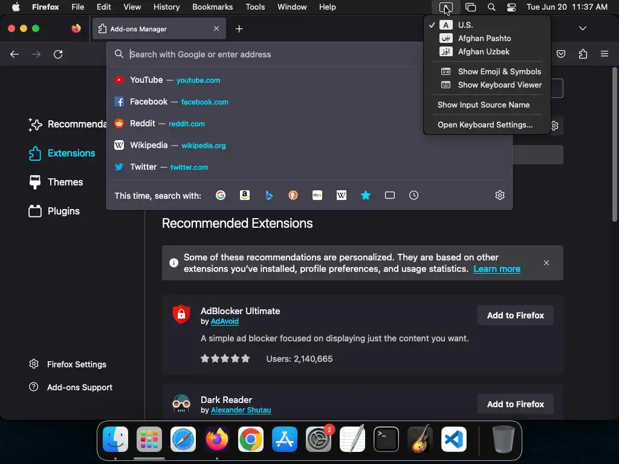
Task: Add AdBlocker Ultimate to Firefox
Action: pos(515,315)
